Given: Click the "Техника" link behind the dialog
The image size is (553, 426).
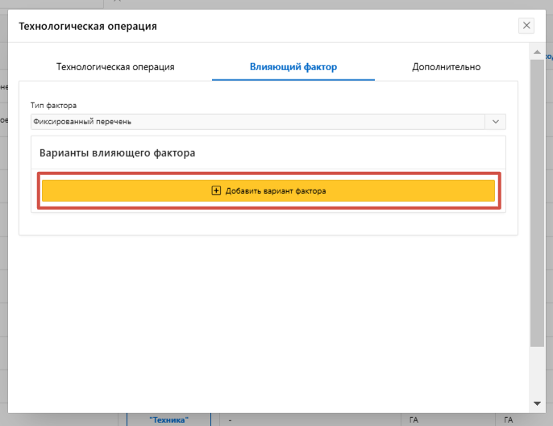Looking at the screenshot, I should (168, 420).
